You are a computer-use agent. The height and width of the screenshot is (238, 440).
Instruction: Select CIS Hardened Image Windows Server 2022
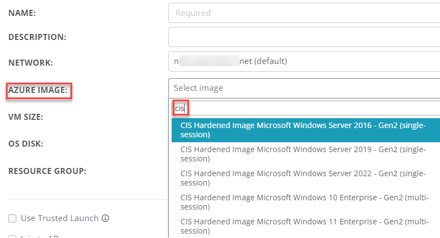(306, 178)
